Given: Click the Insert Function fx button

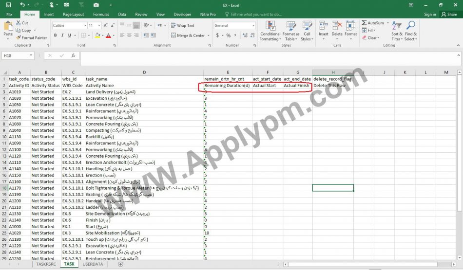Looking at the screenshot, I should [73, 55].
